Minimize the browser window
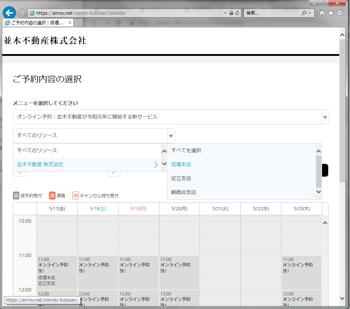The height and width of the screenshot is (309, 350). coord(314,3)
